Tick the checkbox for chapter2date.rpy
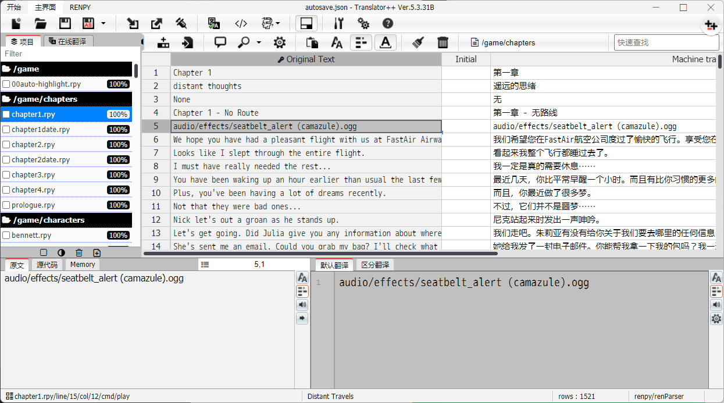 click(x=6, y=160)
